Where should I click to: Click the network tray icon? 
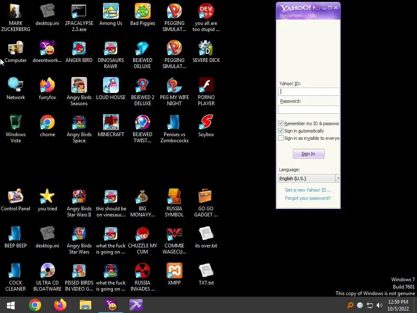point(370,305)
